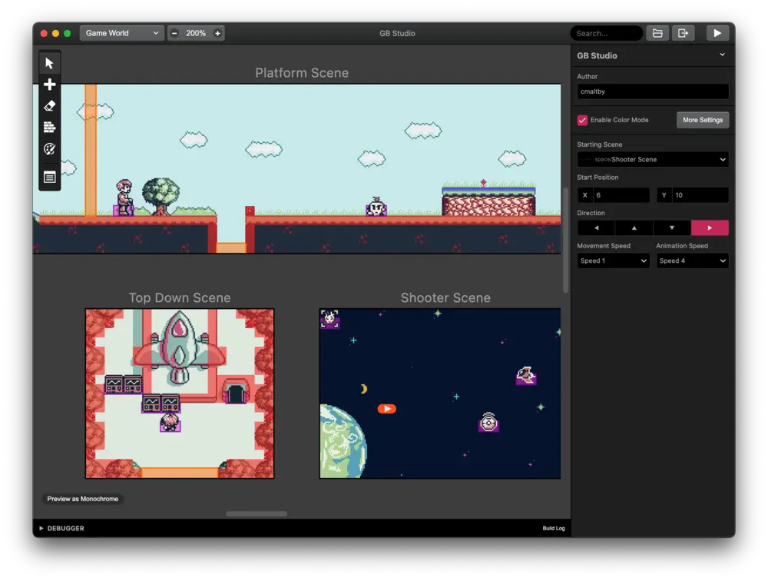
Task: Click the zoom out minus button
Action: click(x=174, y=33)
